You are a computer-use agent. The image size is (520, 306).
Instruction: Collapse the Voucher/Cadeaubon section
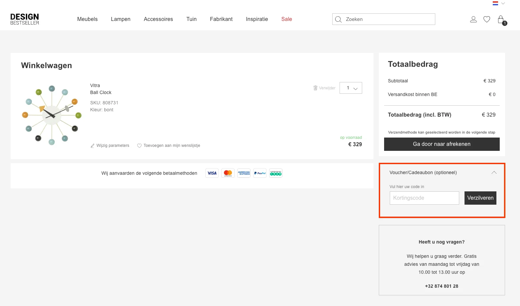click(x=494, y=172)
